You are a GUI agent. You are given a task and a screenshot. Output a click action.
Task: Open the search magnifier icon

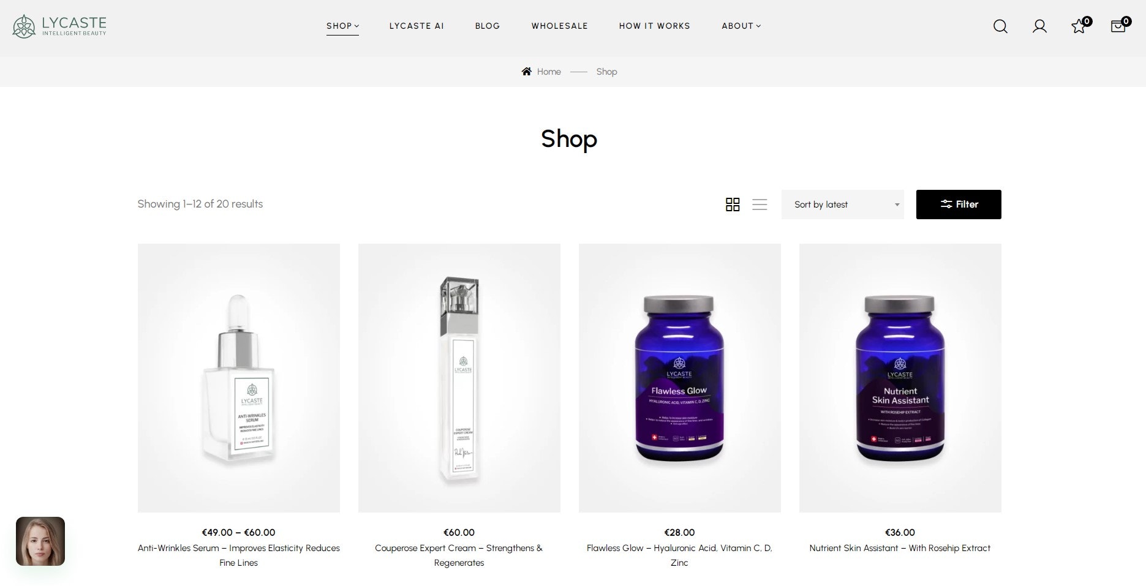point(1000,26)
